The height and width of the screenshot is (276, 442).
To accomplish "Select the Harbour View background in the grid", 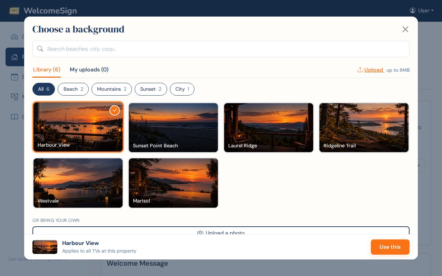I will point(78,127).
